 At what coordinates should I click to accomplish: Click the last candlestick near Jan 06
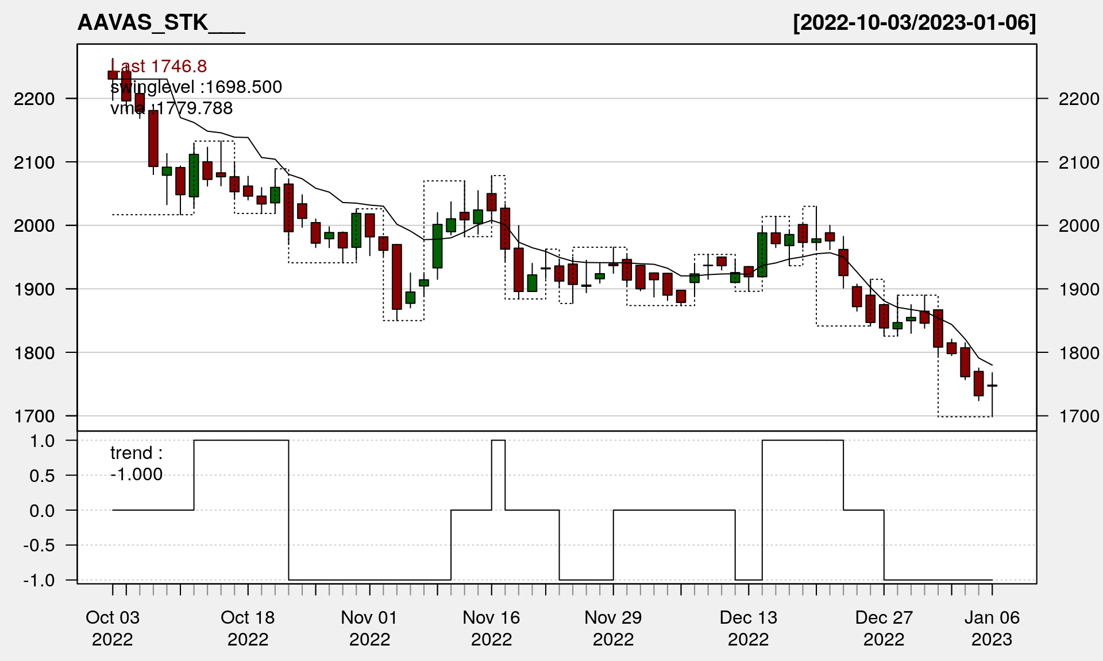tap(992, 386)
